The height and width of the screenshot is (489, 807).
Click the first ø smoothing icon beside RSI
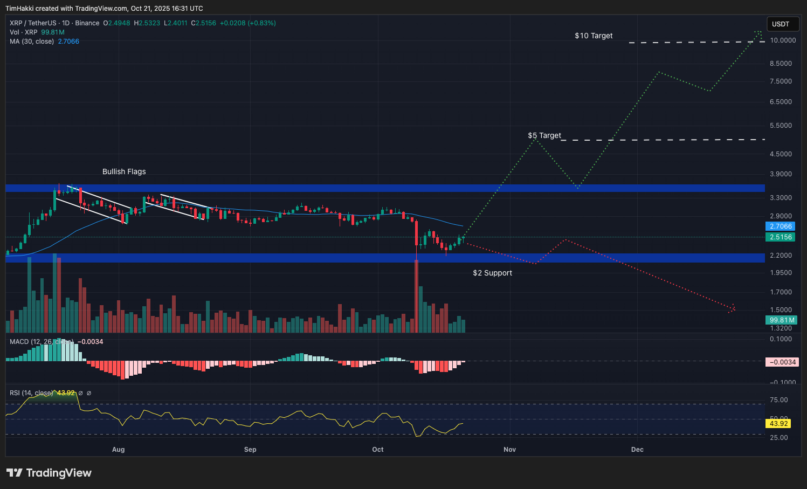click(x=80, y=393)
